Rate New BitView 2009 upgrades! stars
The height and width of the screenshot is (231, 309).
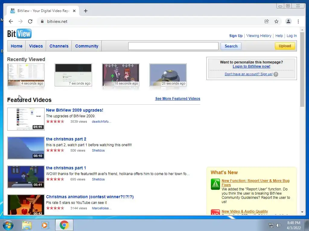tap(55, 122)
